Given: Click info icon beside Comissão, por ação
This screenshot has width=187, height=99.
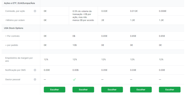Looking at the screenshot, I should [x=35, y=11].
